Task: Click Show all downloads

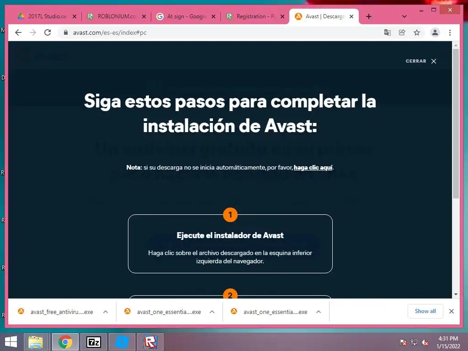Action: click(425, 311)
